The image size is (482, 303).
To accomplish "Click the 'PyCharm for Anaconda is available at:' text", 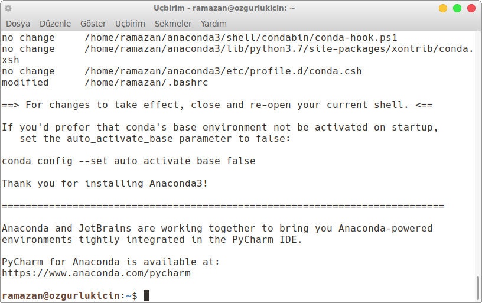I will click(x=110, y=262).
